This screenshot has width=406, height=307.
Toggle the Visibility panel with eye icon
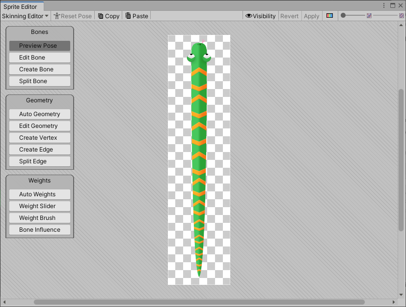coord(260,16)
